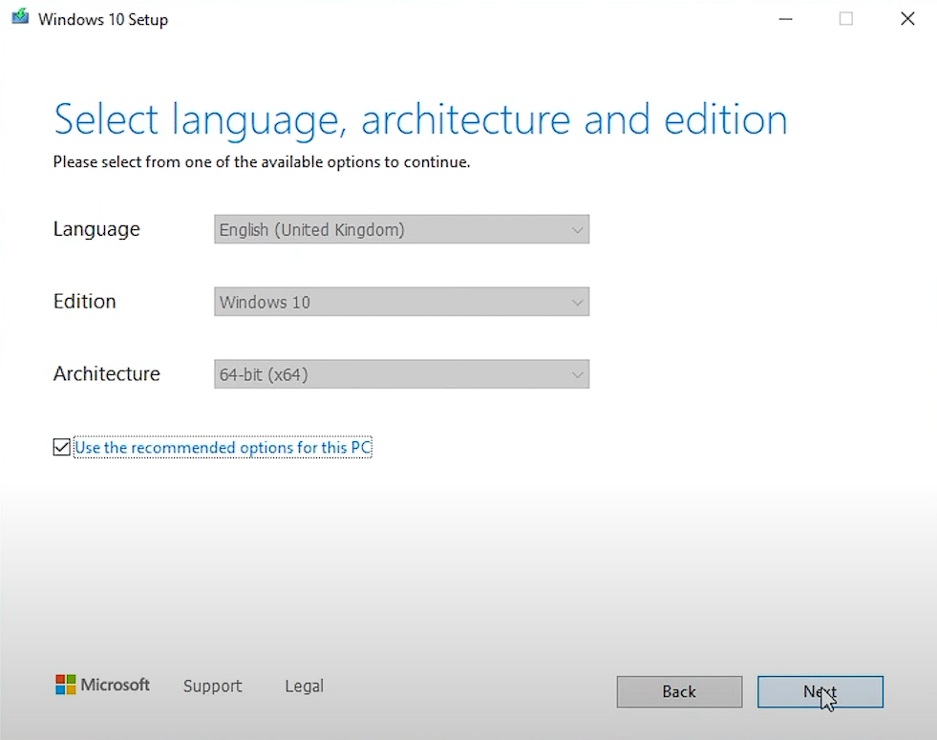Image resolution: width=937 pixels, height=740 pixels.
Task: Open the Edition dropdown showing Windows 10
Action: (x=401, y=302)
